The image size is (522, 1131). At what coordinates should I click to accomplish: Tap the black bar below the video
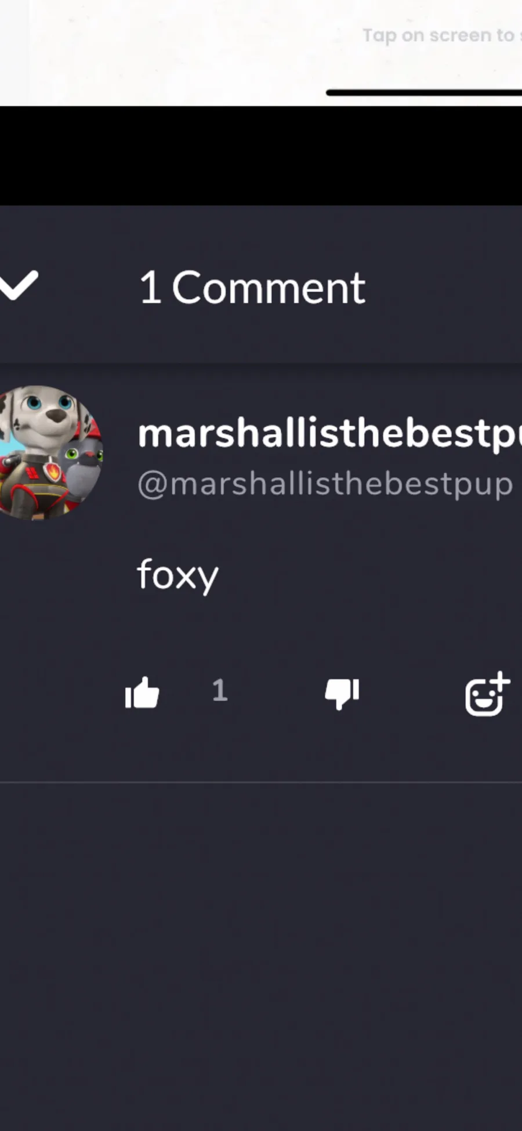261,155
